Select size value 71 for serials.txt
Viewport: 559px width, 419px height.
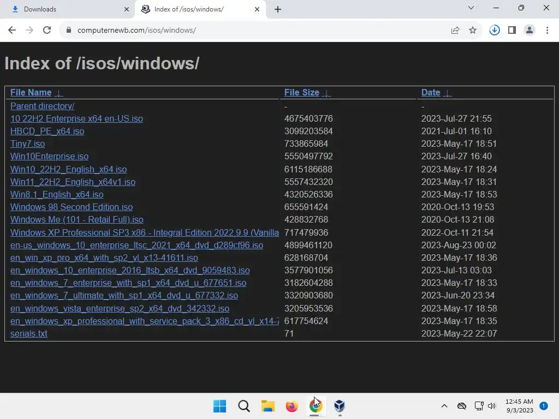(289, 334)
